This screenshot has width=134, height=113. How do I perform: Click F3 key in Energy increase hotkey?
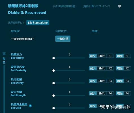pos(127,81)
